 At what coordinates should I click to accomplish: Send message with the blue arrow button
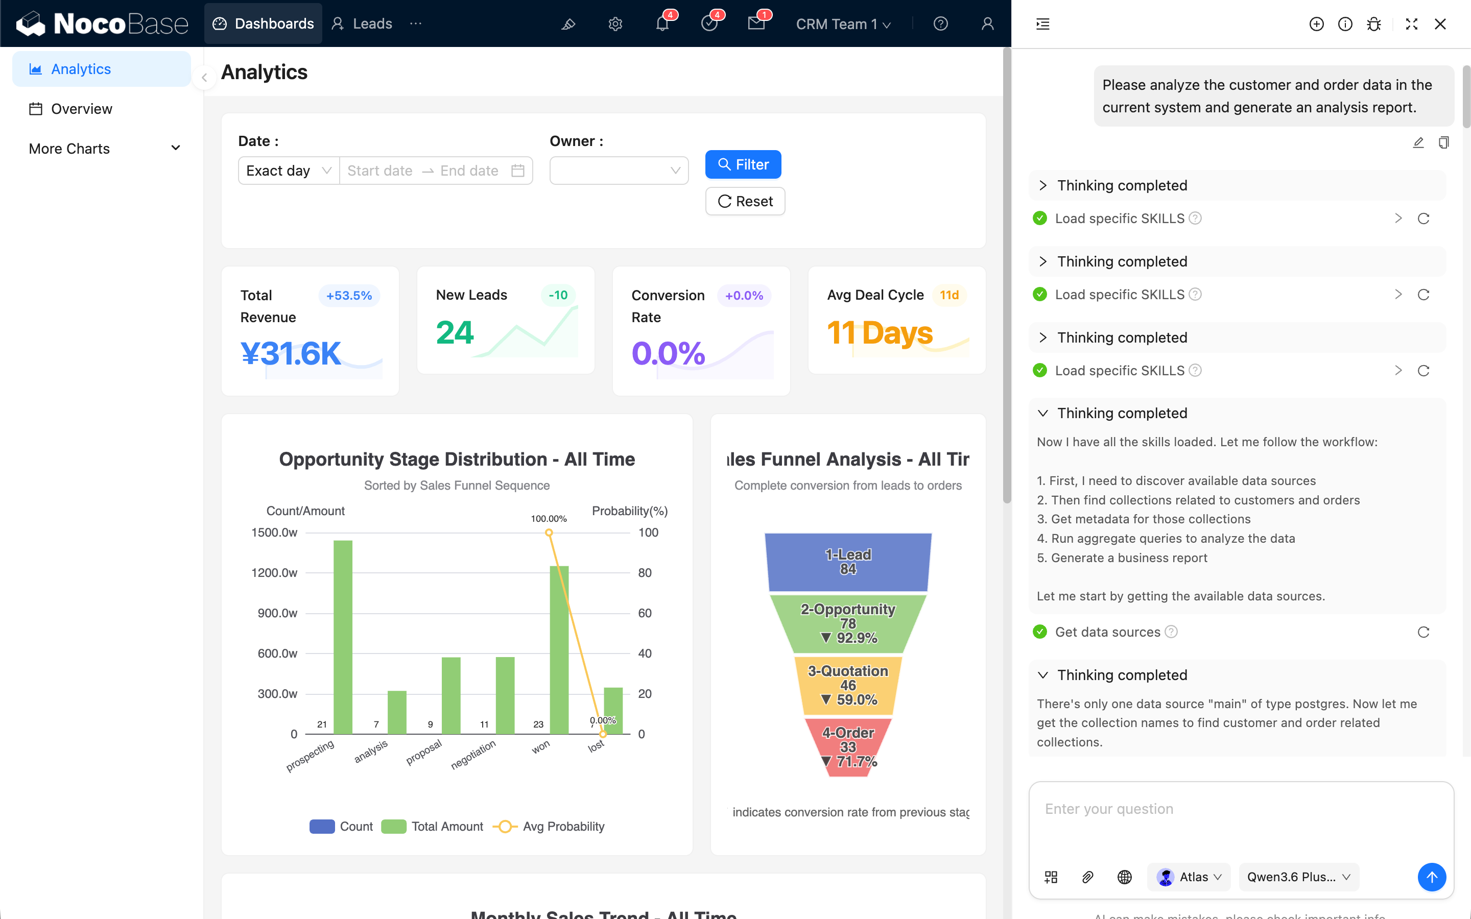click(1432, 877)
